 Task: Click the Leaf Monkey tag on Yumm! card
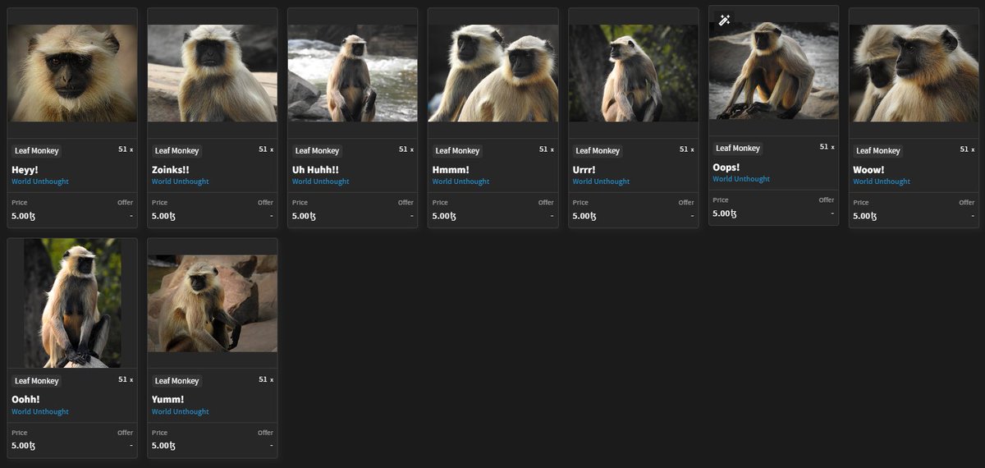[177, 381]
